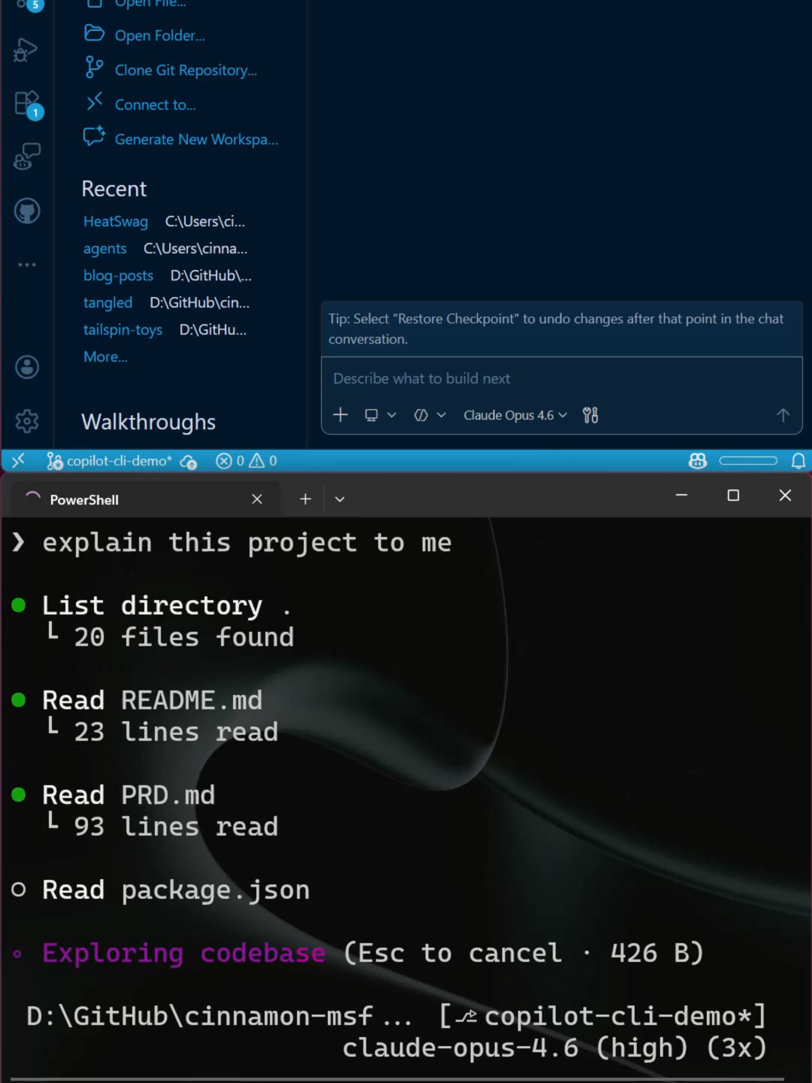This screenshot has height=1083, width=812.
Task: Click the agent mode icon in chat
Action: pos(421,415)
